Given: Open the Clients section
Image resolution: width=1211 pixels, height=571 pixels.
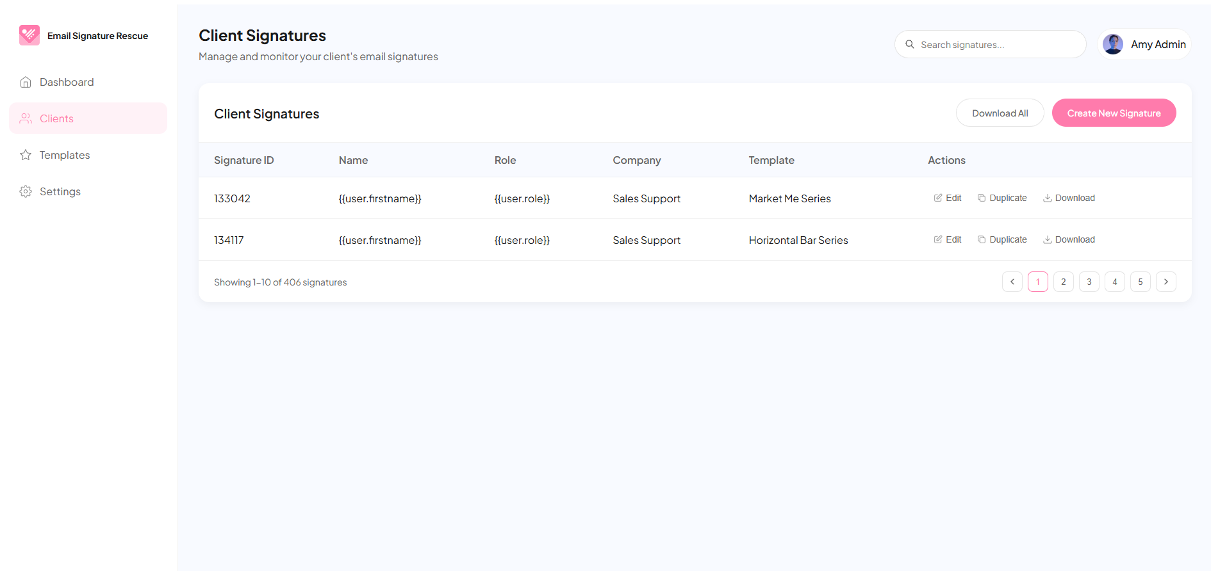Looking at the screenshot, I should tap(88, 118).
